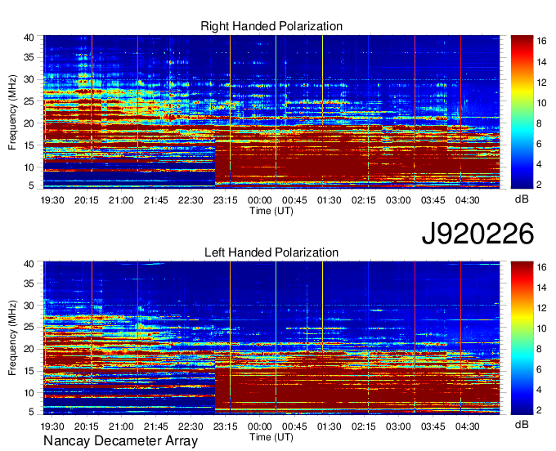Click the 19:30 time tick of top plot
Image resolution: width=556 pixels, height=451 pixels.
(52, 200)
